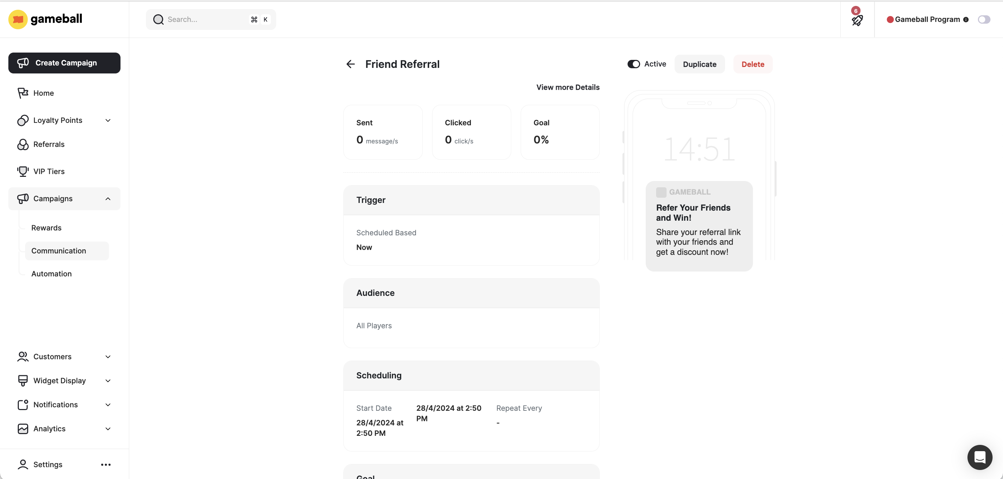Switch the Gameball Program environment toggle
Image resolution: width=1003 pixels, height=479 pixels.
point(984,19)
